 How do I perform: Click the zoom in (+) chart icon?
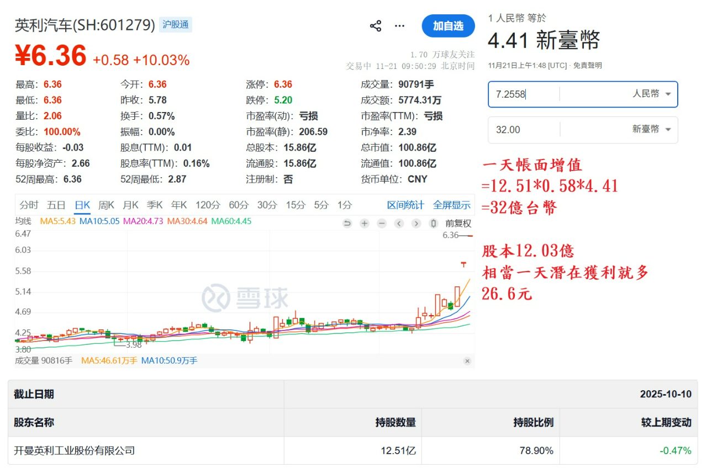[364, 224]
